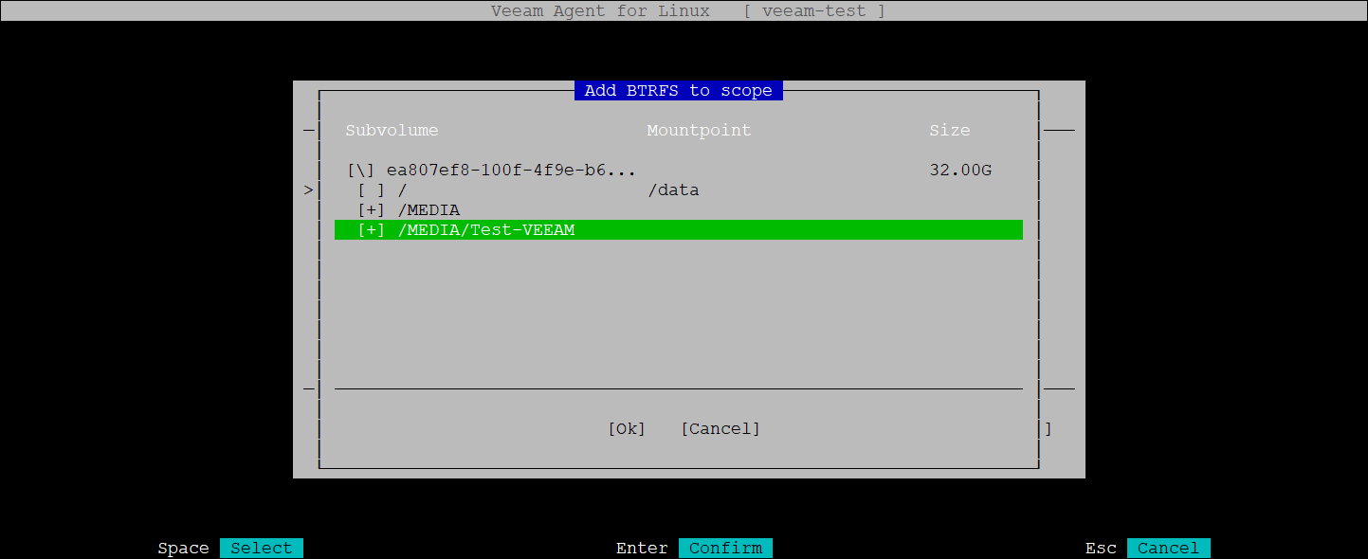Click the bottom Cancel hint next to Esc
The width and height of the screenshot is (1368, 559).
[x=1168, y=548]
